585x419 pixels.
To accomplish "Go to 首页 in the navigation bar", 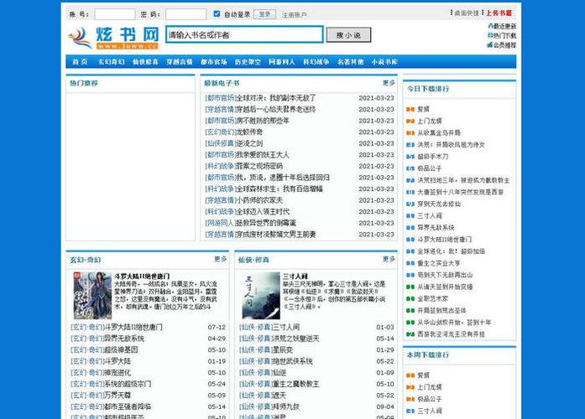I will (x=80, y=62).
